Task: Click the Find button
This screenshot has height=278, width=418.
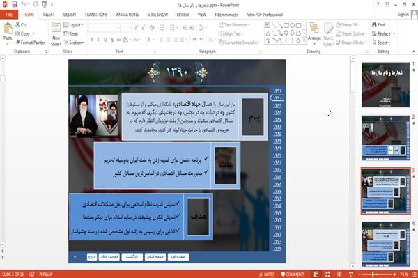Action: coord(378,25)
